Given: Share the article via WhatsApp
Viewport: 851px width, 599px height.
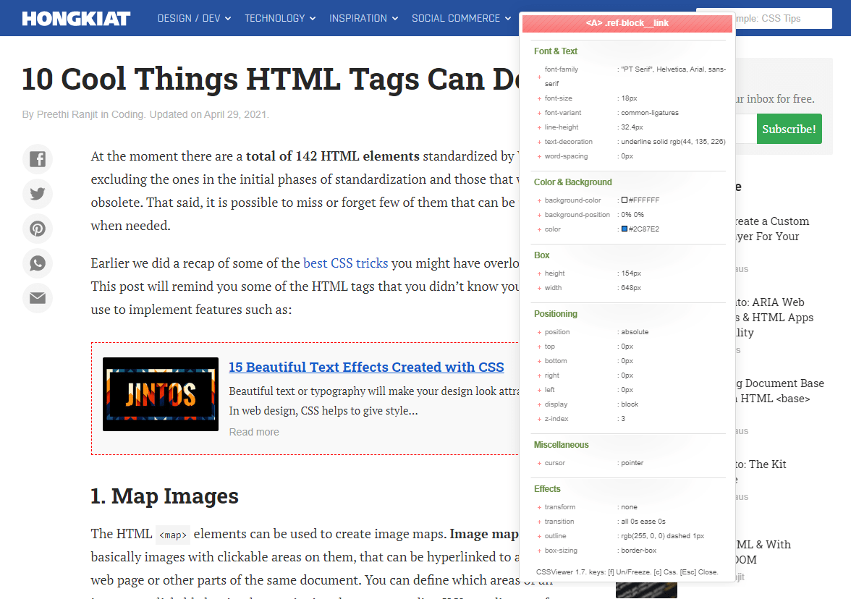Looking at the screenshot, I should (x=37, y=263).
